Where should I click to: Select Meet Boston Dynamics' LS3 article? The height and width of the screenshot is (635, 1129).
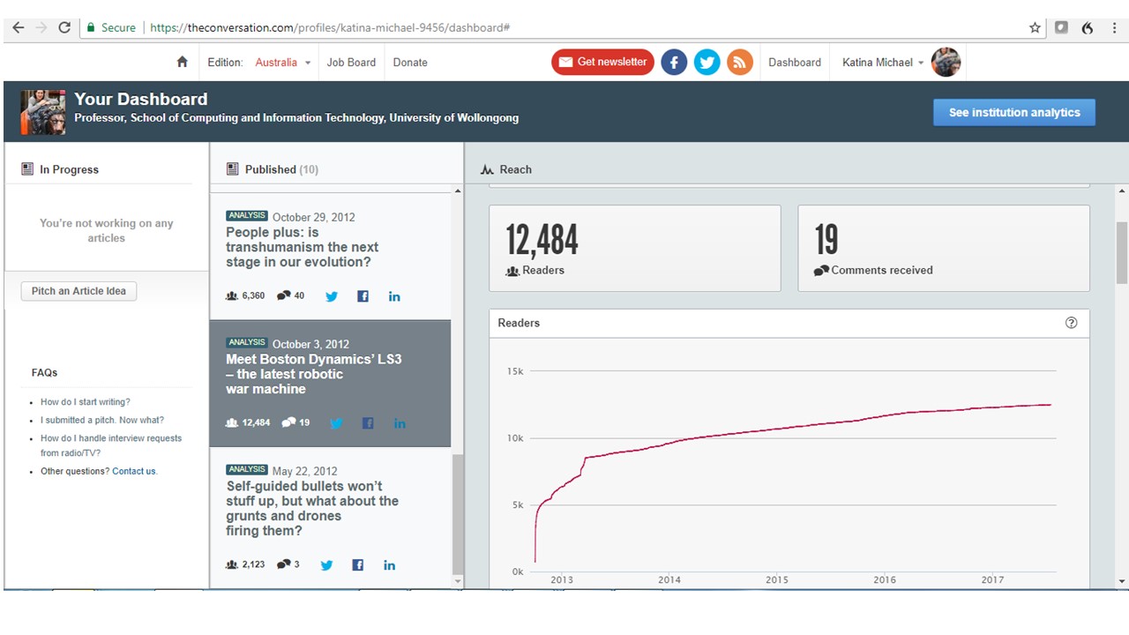coord(313,374)
